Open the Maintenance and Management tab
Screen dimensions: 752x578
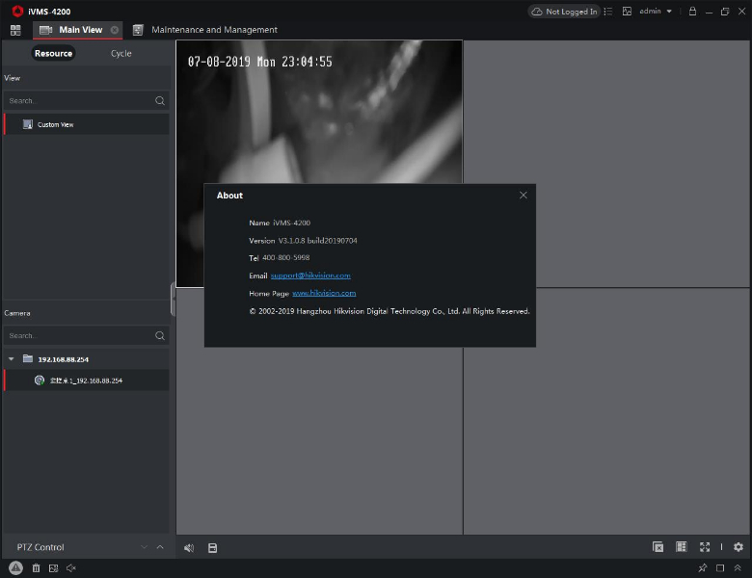(x=205, y=30)
